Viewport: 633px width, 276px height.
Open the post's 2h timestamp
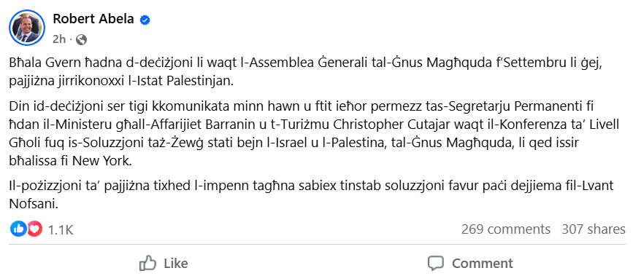[58, 39]
